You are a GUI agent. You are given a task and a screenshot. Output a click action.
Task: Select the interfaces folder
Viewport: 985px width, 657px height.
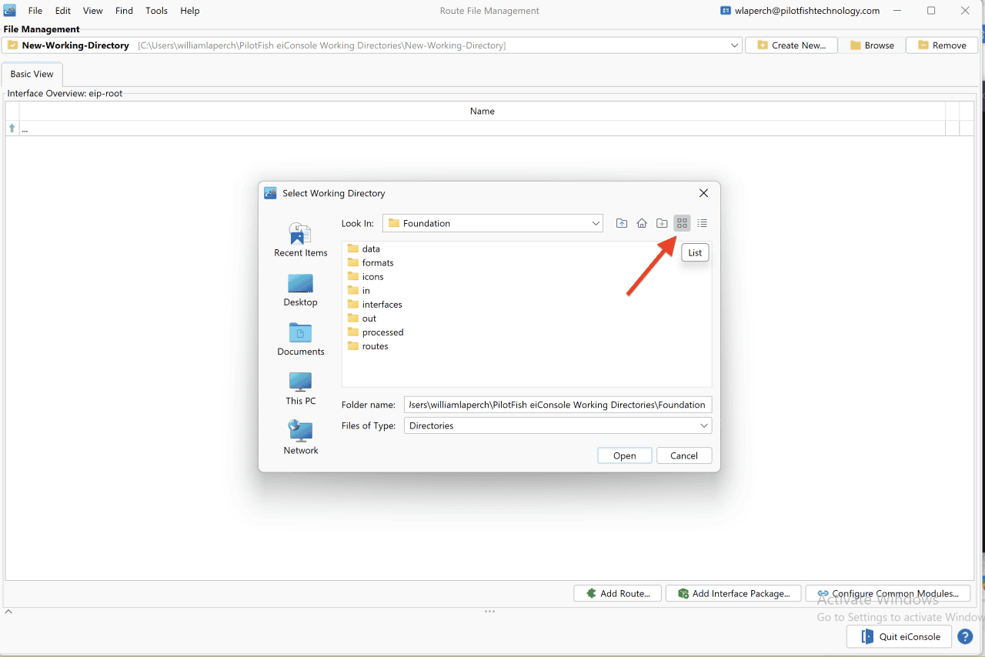[375, 304]
